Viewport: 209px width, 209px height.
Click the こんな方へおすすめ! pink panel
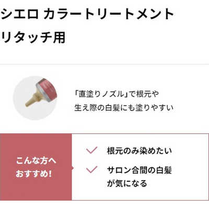tap(36, 167)
